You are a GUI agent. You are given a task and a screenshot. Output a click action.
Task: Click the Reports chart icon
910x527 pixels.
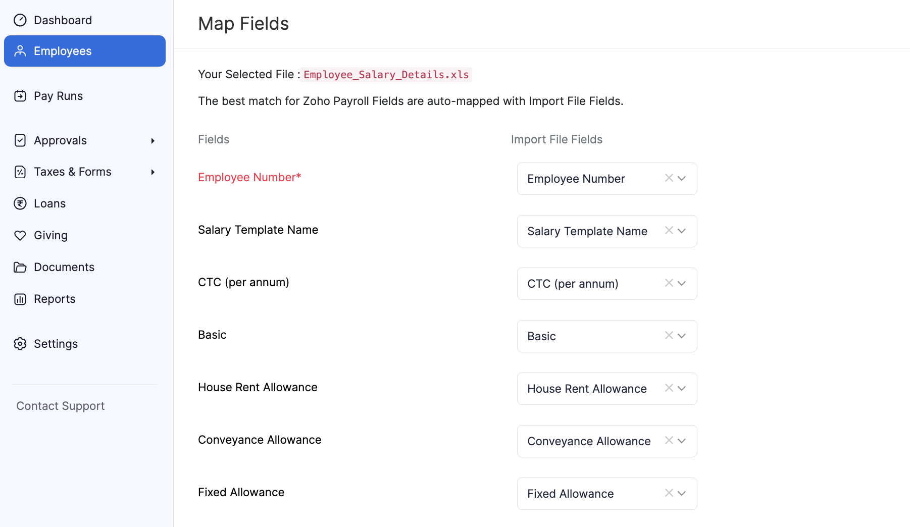click(x=20, y=299)
